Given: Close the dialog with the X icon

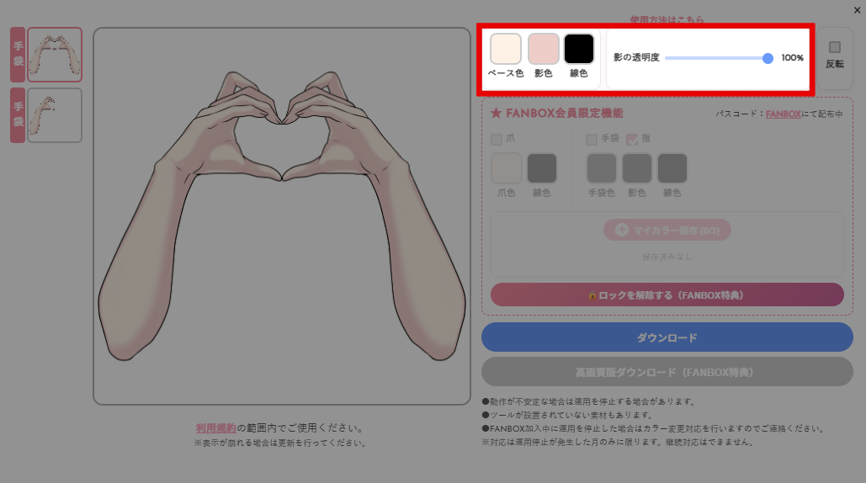Looking at the screenshot, I should [857, 10].
